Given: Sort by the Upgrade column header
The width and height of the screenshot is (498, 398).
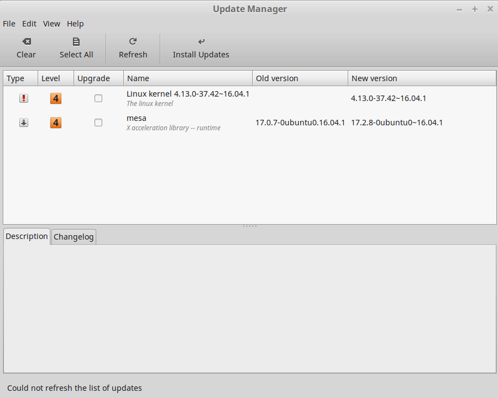Looking at the screenshot, I should [99, 78].
